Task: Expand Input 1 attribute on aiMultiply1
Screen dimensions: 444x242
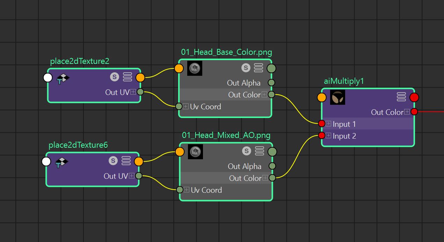Action: coord(328,124)
